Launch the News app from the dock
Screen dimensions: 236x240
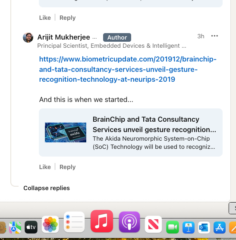tap(153, 224)
